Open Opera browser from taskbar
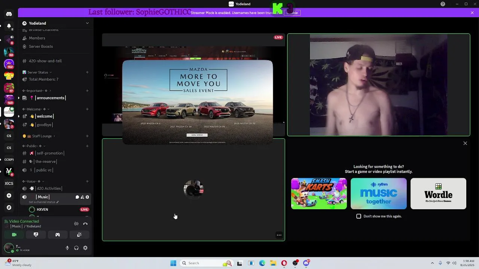The width and height of the screenshot is (479, 269). click(284, 263)
